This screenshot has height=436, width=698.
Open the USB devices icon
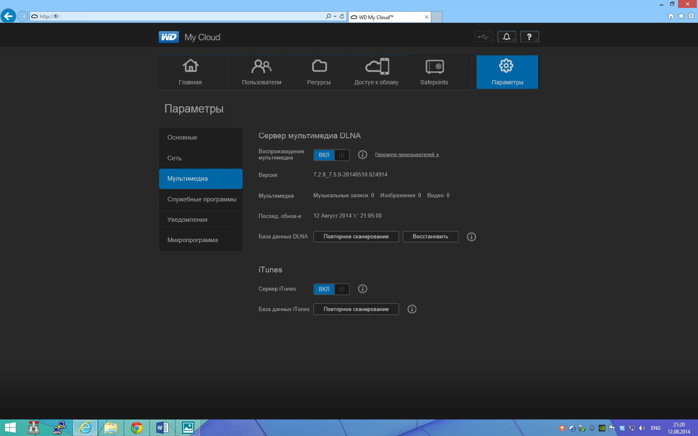(484, 37)
